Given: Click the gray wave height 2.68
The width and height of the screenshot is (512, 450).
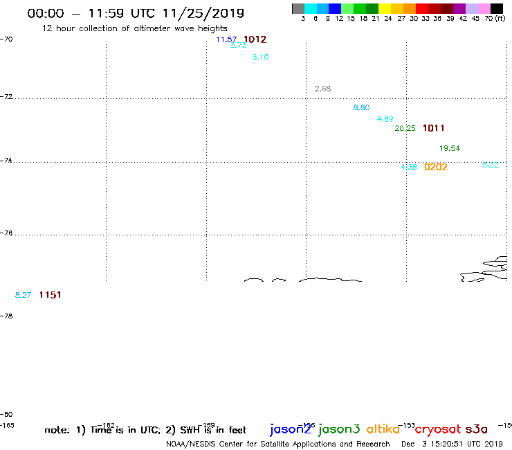Looking at the screenshot, I should coord(322,89).
